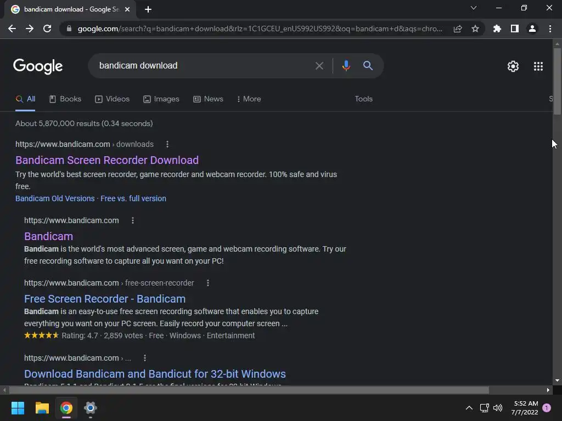Expand the More search filters
562x421 pixels.
pos(249,99)
